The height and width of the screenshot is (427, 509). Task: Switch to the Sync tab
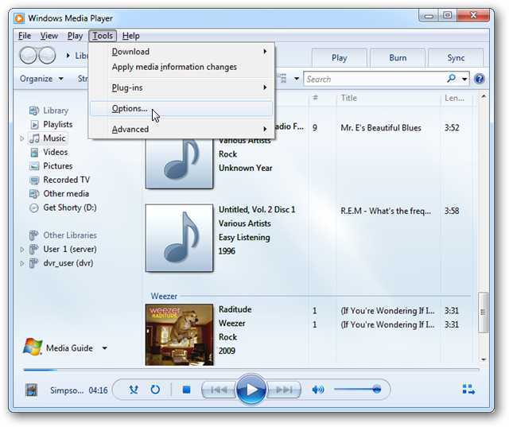pyautogui.click(x=456, y=58)
